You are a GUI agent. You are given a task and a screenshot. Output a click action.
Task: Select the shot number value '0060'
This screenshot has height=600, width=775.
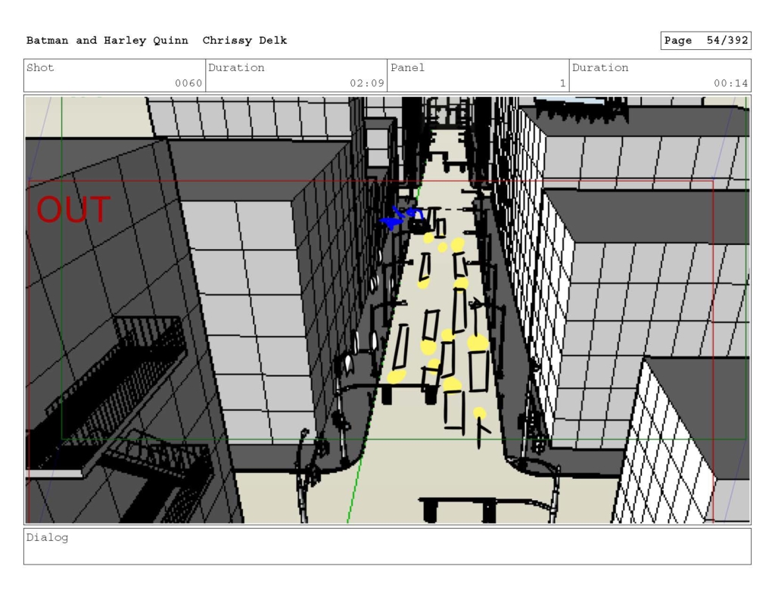(x=188, y=83)
